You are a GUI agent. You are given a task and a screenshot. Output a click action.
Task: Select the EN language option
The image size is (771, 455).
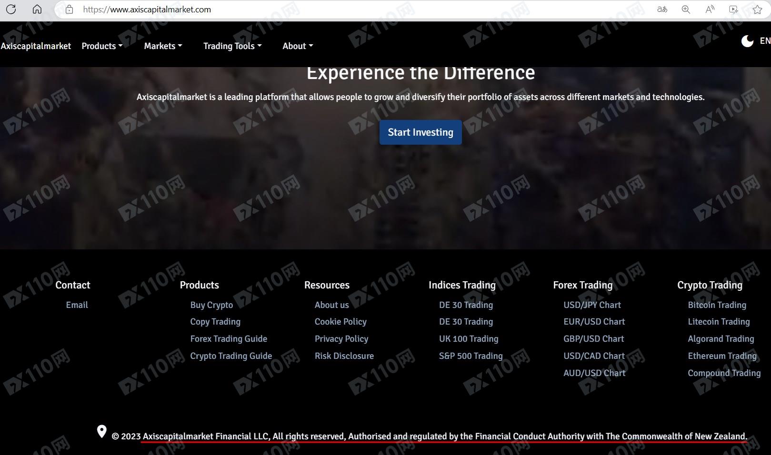point(765,41)
